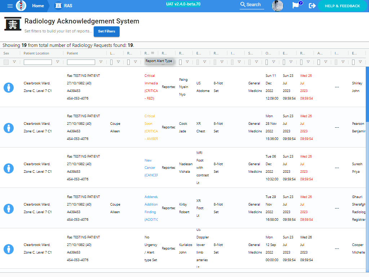Click the Cook Jade cell
The image size is (369, 277).
tap(183, 127)
